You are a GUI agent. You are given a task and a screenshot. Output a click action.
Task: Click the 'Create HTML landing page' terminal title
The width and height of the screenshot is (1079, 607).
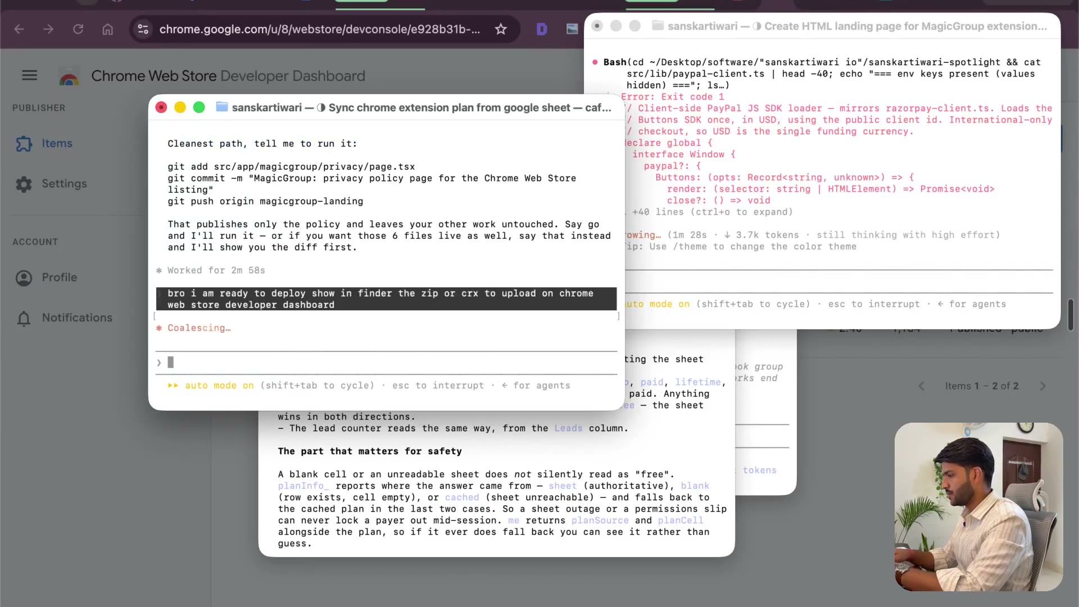click(x=906, y=26)
